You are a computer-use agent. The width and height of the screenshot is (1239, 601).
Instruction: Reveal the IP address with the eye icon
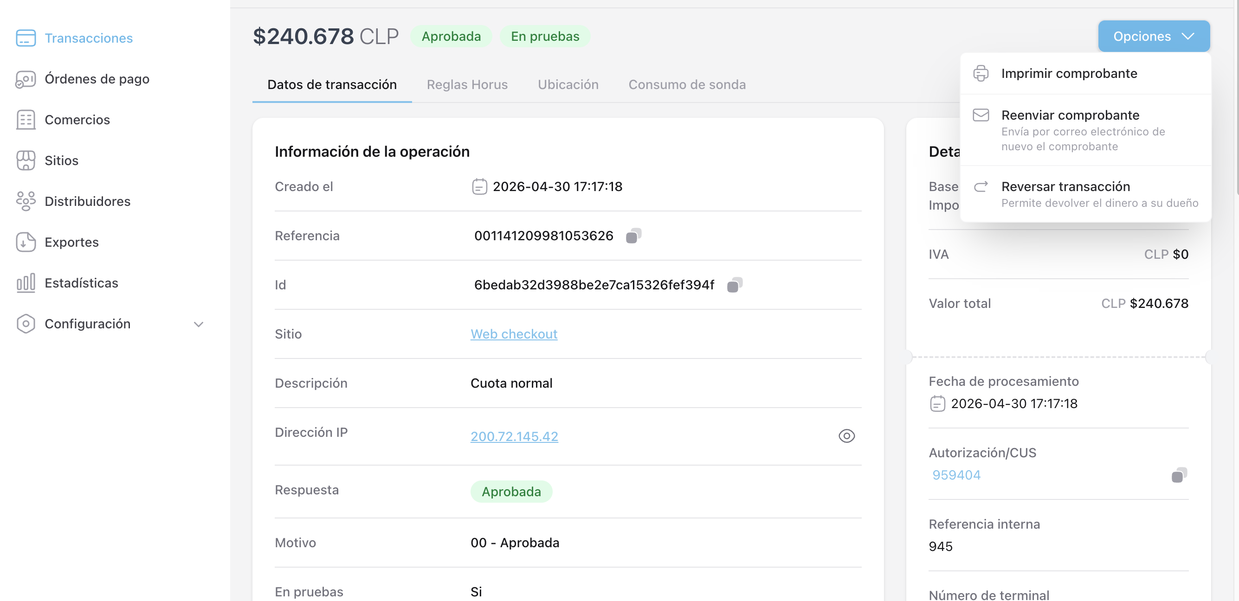[x=846, y=436]
